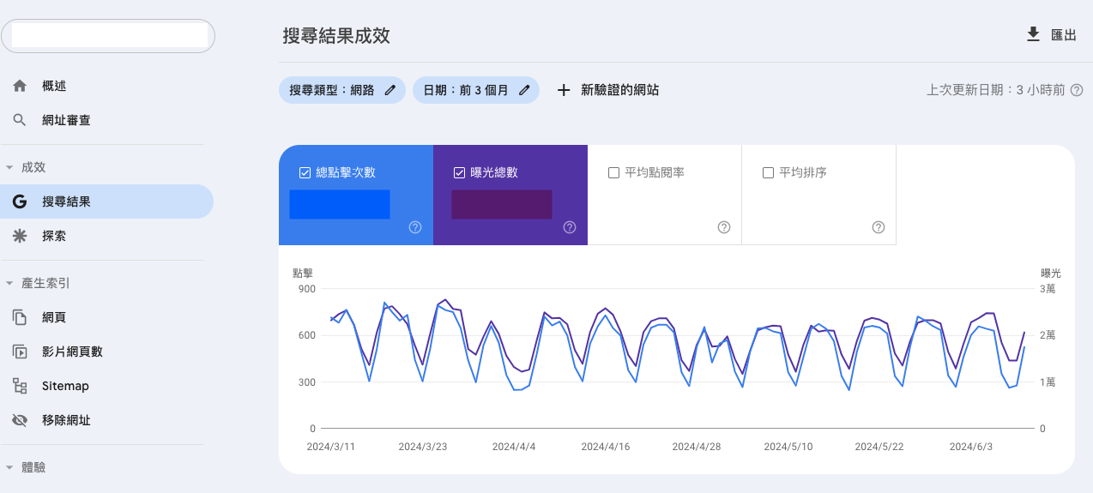Click the plus icon for adding a filter
The height and width of the screenshot is (493, 1093).
[x=564, y=90]
